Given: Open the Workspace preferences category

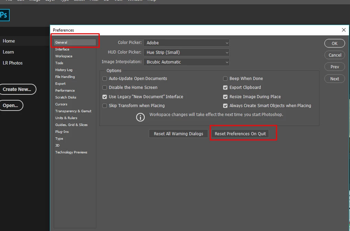Looking at the screenshot, I should tap(64, 56).
